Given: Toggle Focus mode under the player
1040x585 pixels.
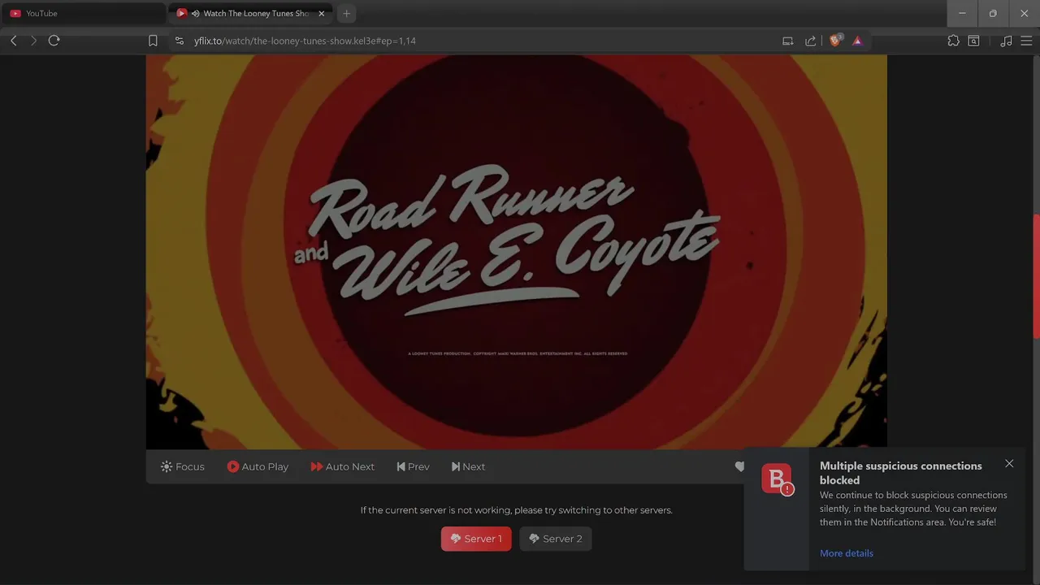Looking at the screenshot, I should pyautogui.click(x=183, y=466).
